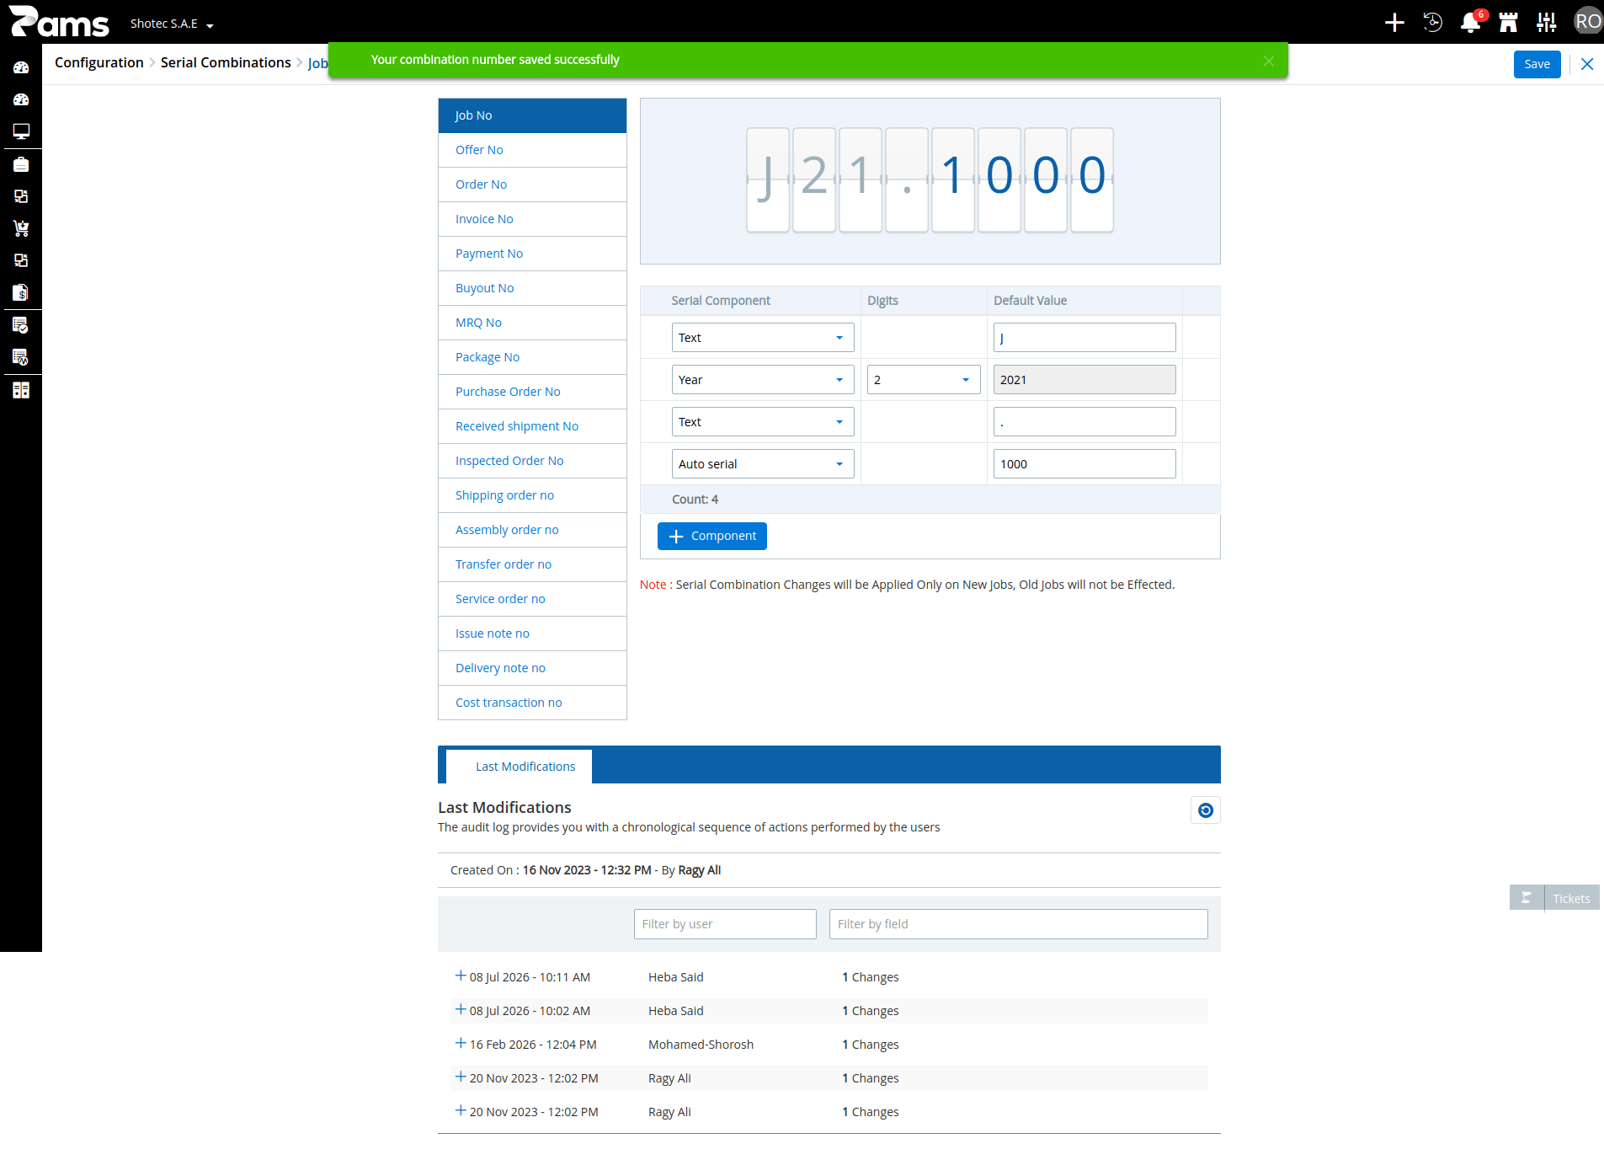This screenshot has width=1604, height=1176.
Task: Open the shopping cart icon in sidebar
Action: [x=21, y=228]
